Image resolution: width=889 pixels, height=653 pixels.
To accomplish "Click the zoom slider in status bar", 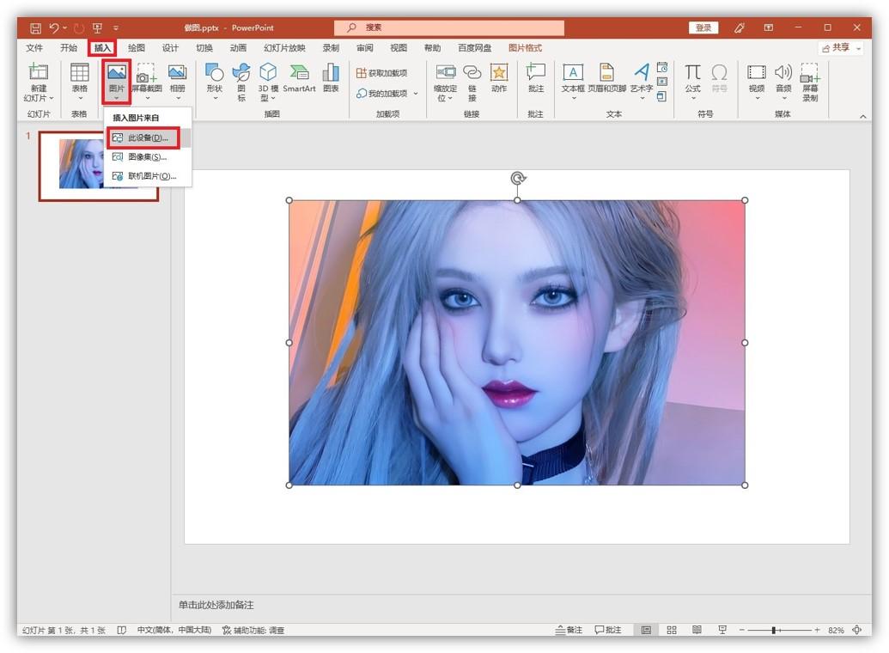I will point(774,630).
